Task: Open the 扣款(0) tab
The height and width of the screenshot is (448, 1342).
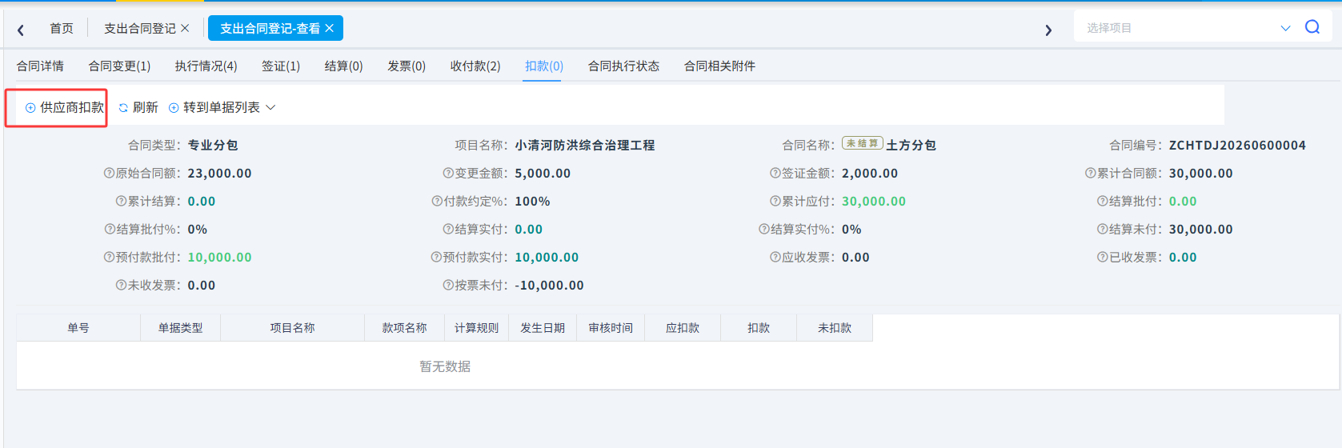Action: 544,66
